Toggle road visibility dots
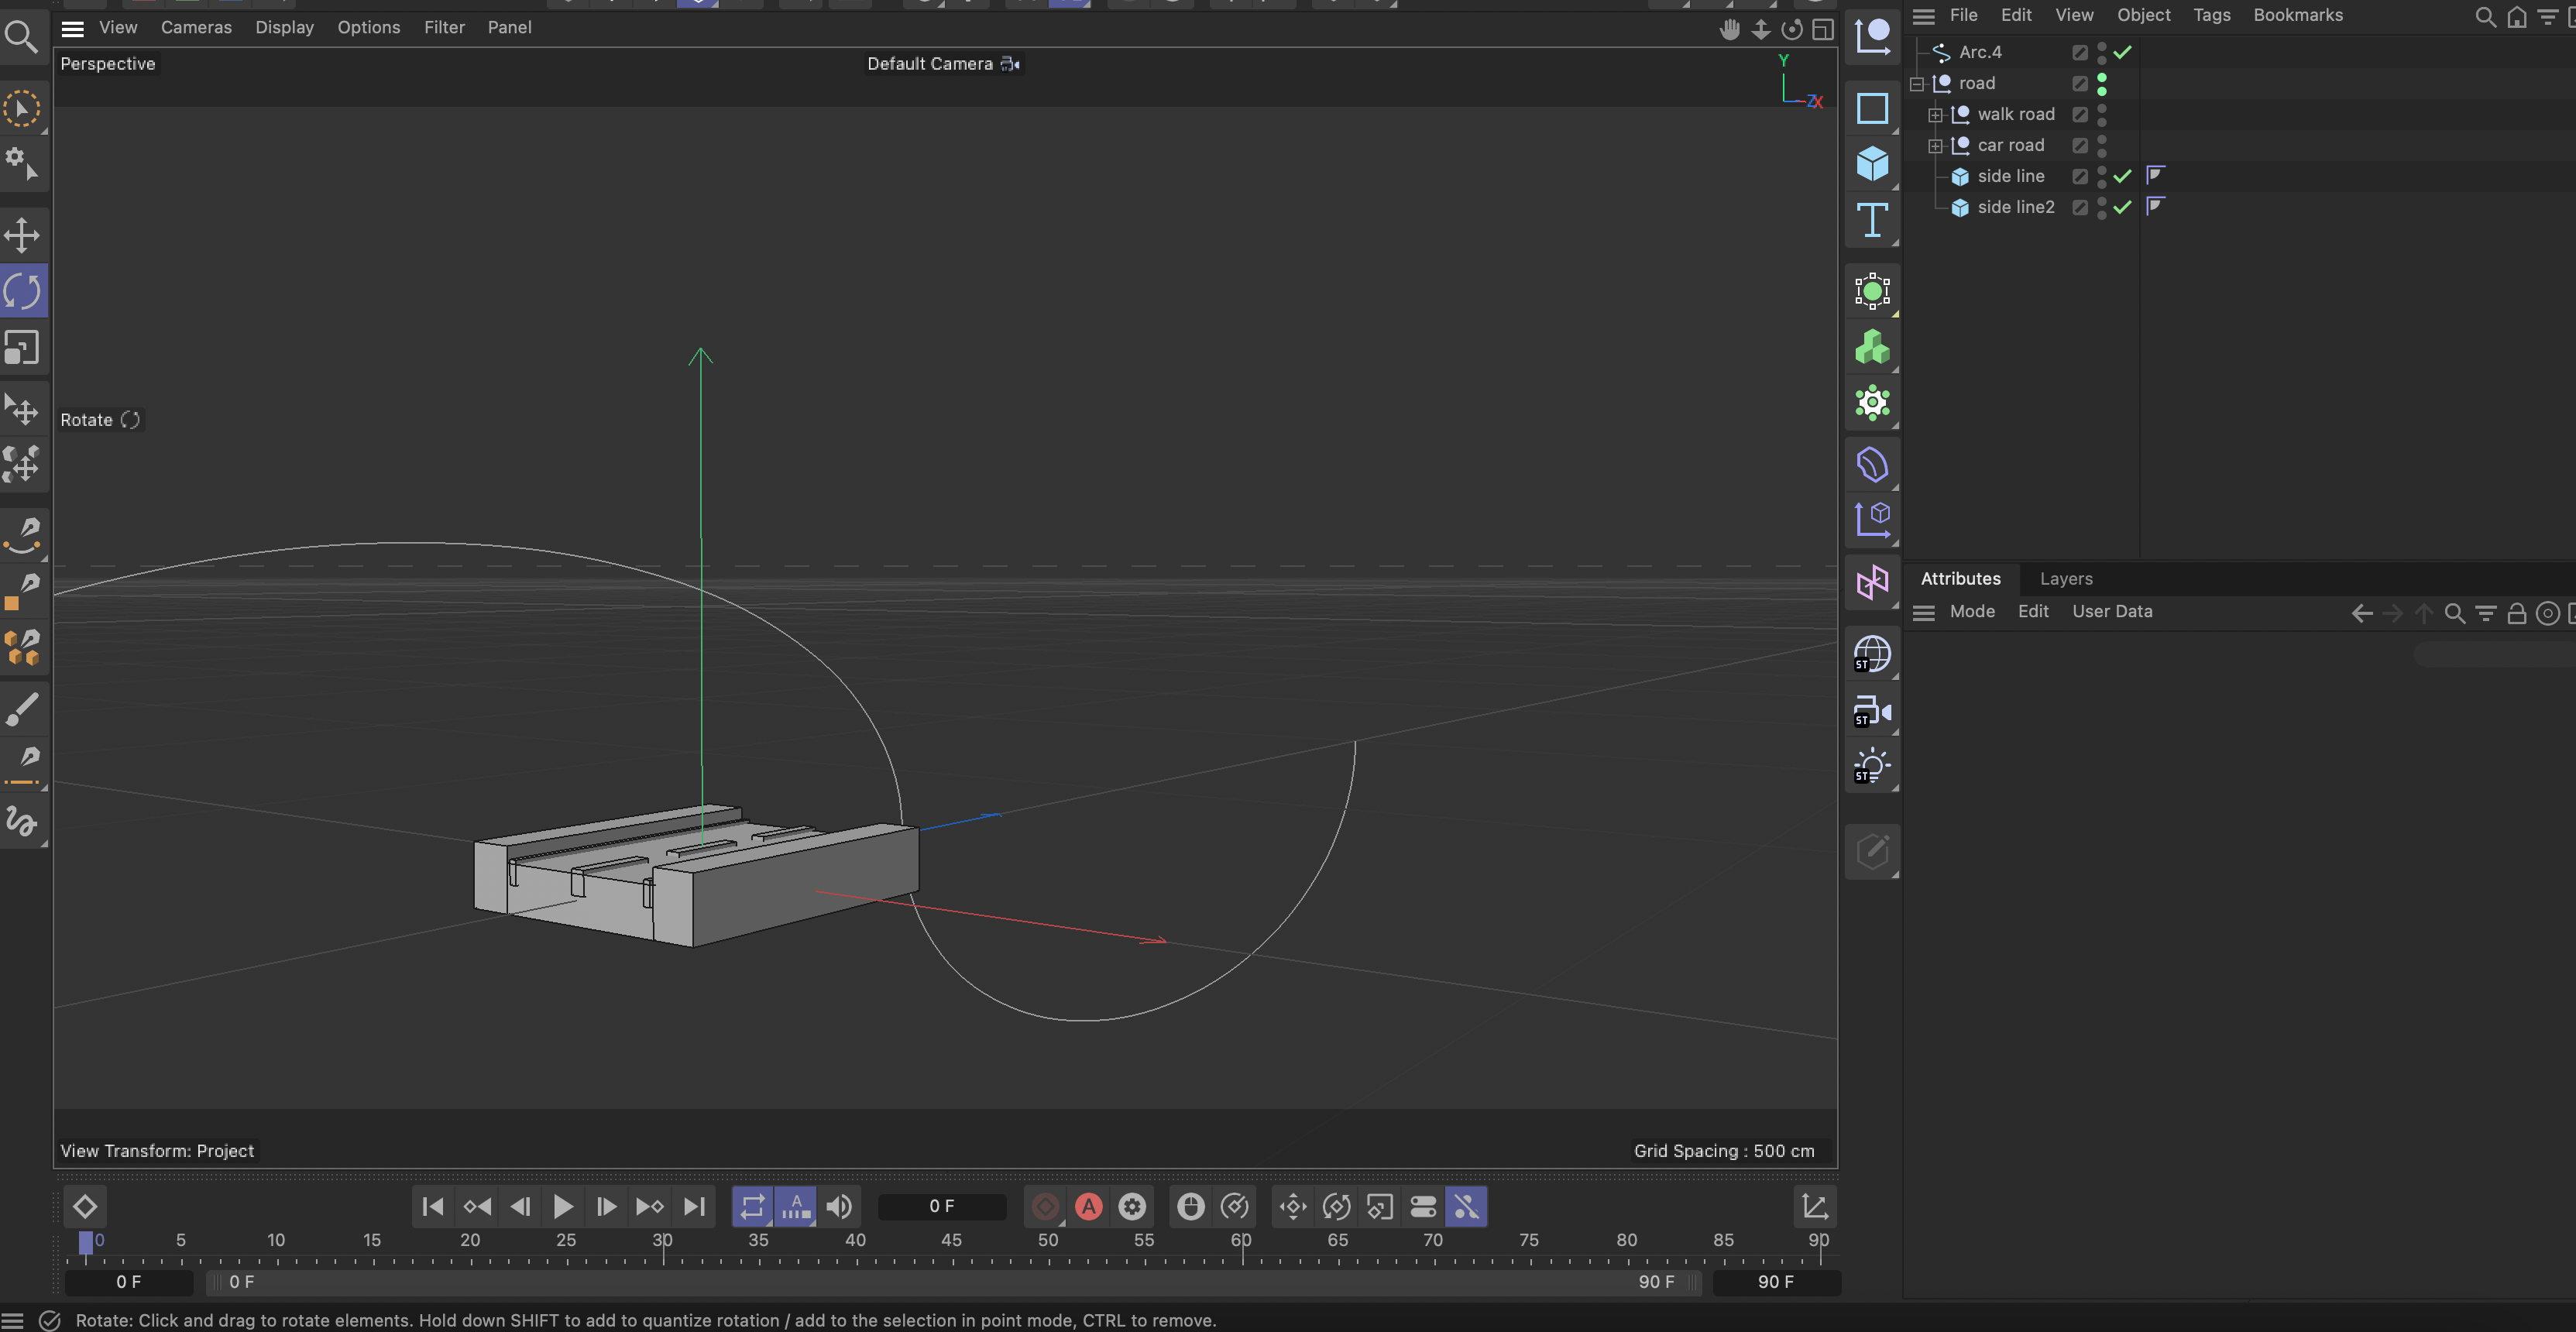The image size is (2576, 1332). point(2101,83)
